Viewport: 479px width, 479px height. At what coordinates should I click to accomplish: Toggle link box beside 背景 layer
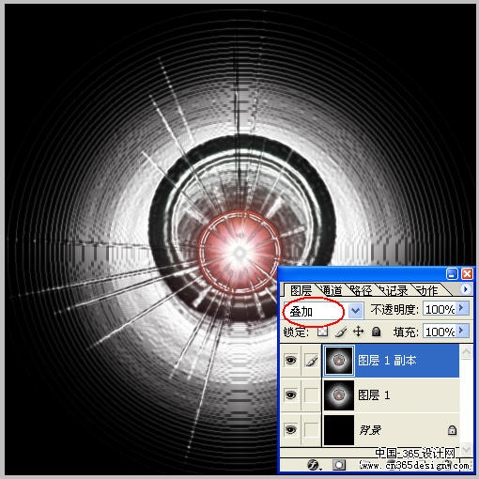pos(311,430)
